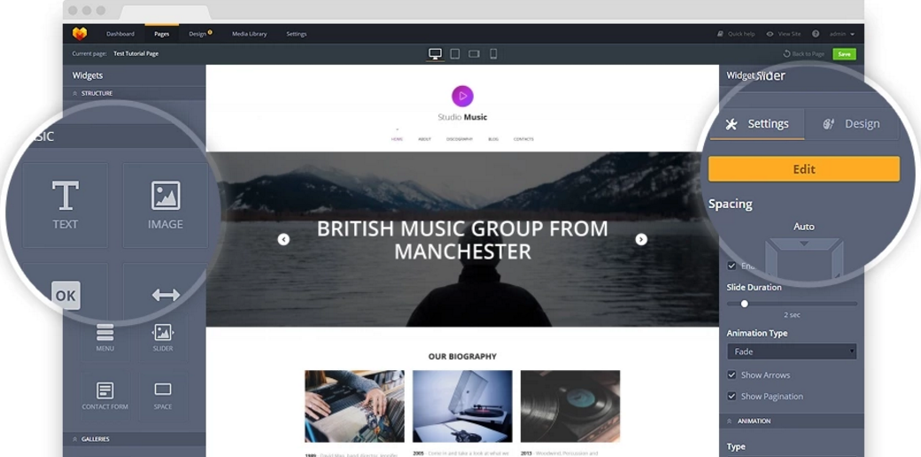Add the Contact Form widget
921x457 pixels.
[105, 395]
